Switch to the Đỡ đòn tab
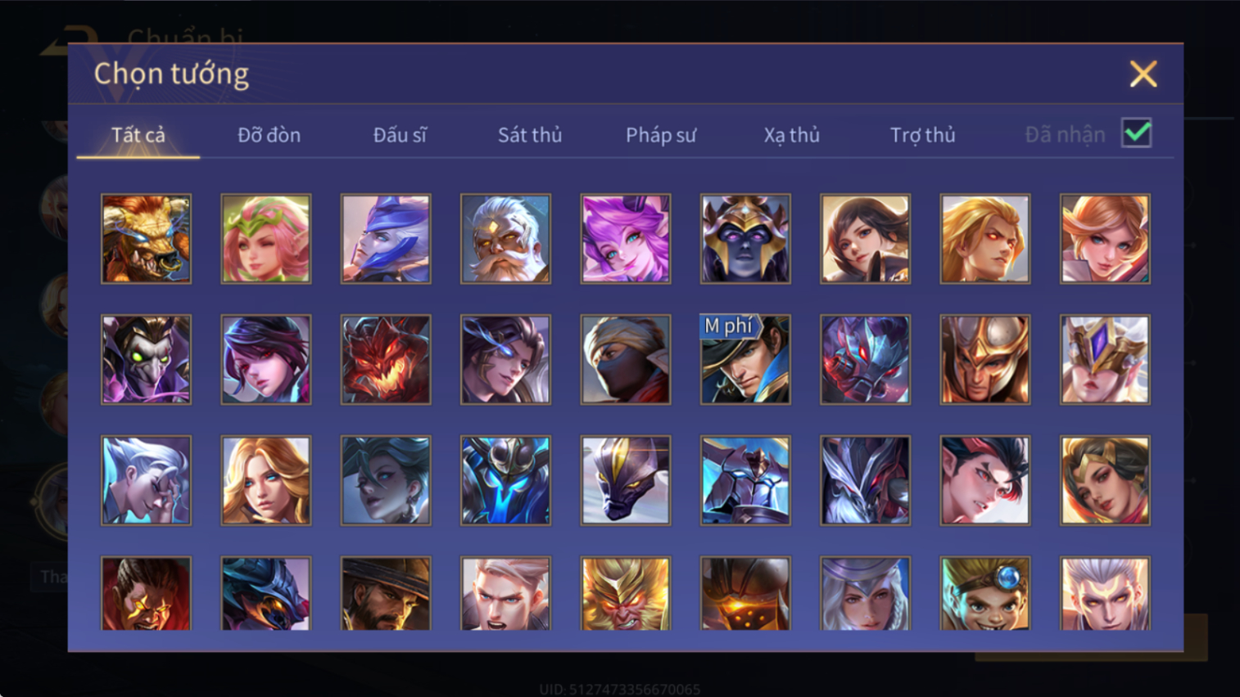1240x697 pixels. [x=269, y=135]
